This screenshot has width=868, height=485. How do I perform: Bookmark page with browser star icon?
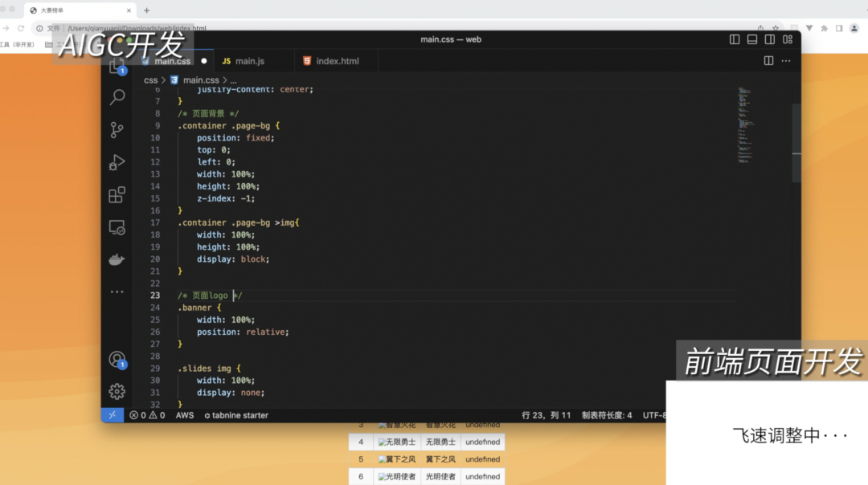click(x=776, y=28)
